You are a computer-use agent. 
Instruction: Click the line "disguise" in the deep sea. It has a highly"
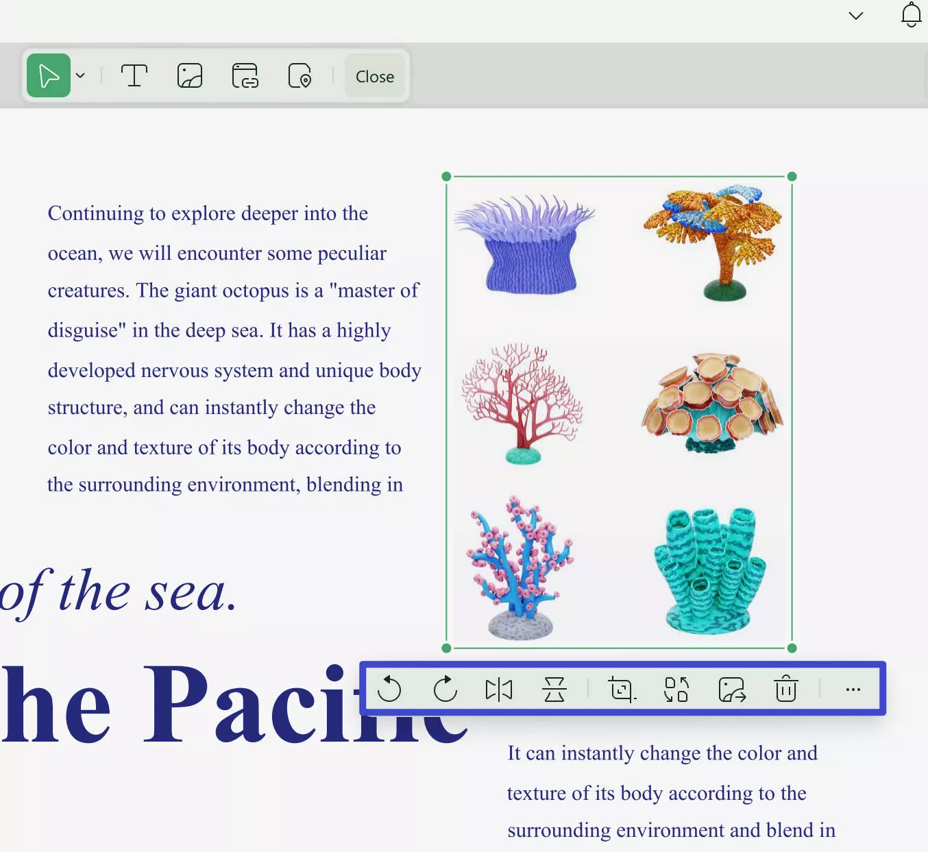[x=219, y=330]
